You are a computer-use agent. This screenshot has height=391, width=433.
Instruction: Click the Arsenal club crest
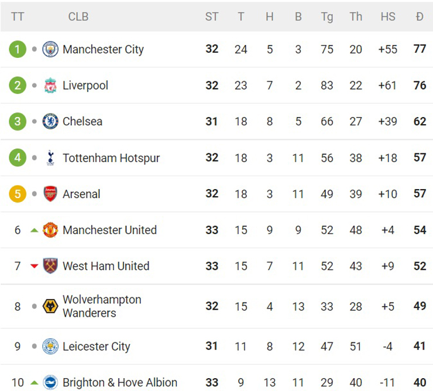point(51,194)
